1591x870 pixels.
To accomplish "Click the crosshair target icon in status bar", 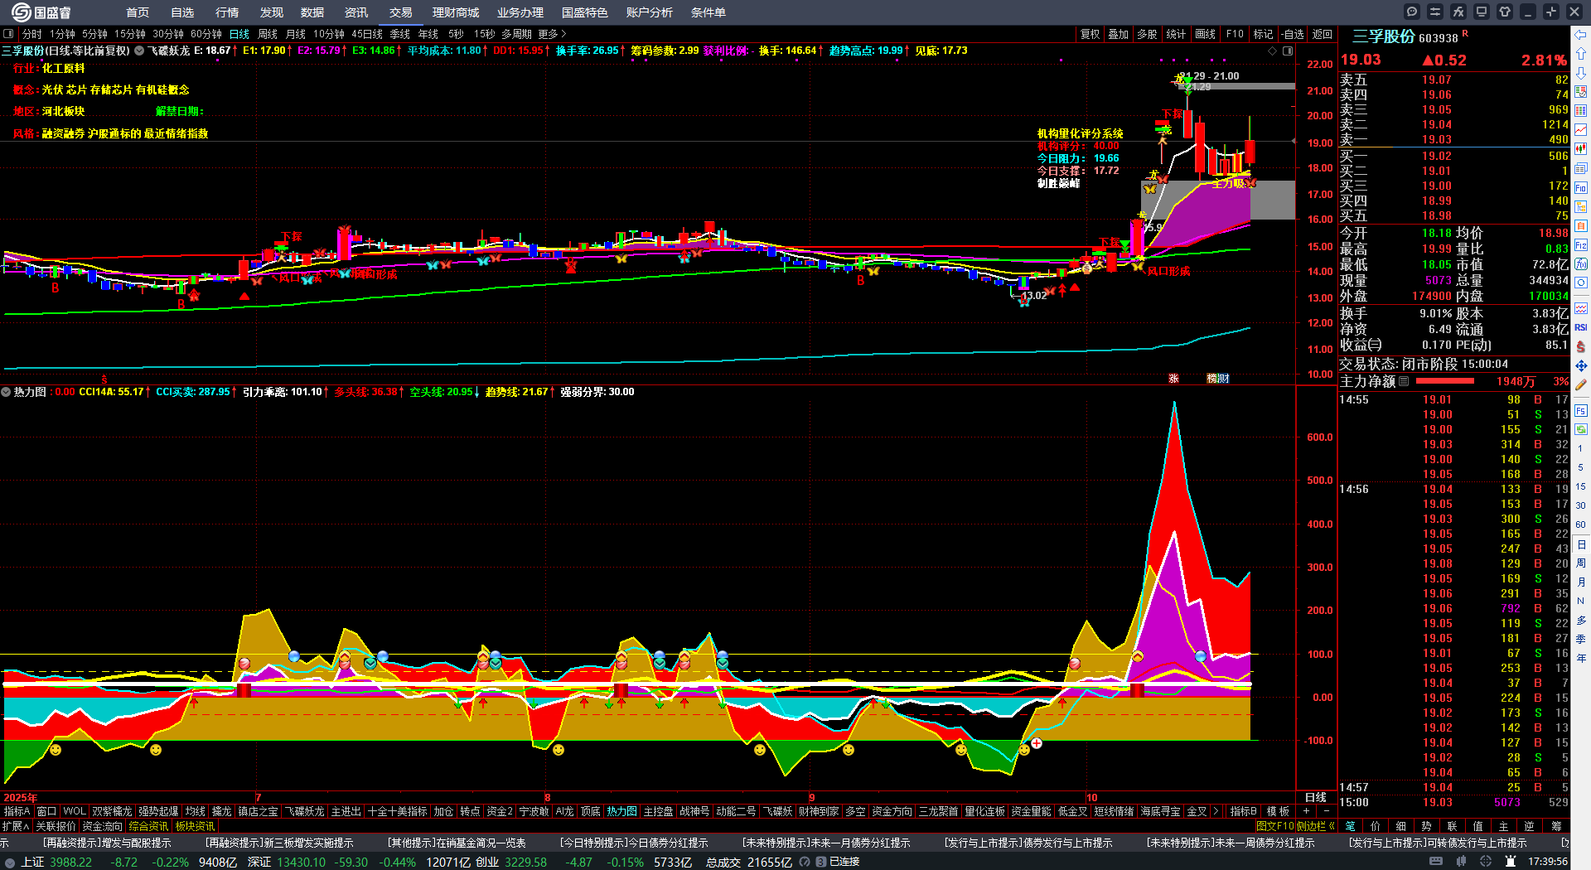I will pyautogui.click(x=1486, y=862).
